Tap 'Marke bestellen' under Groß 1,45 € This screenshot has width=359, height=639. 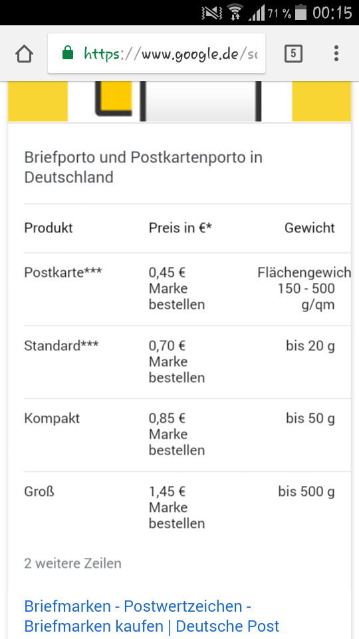point(177,515)
